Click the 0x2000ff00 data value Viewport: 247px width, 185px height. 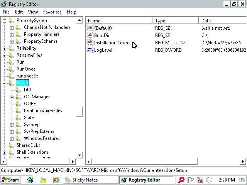pos(224,50)
